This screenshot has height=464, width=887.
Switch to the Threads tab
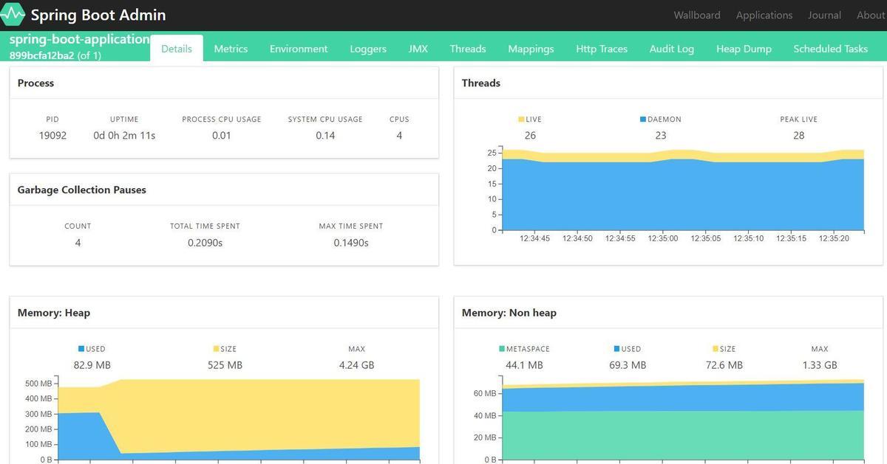pos(467,48)
